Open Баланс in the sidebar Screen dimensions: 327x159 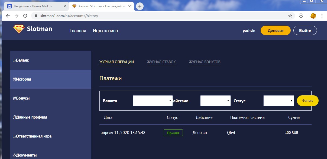point(22,60)
